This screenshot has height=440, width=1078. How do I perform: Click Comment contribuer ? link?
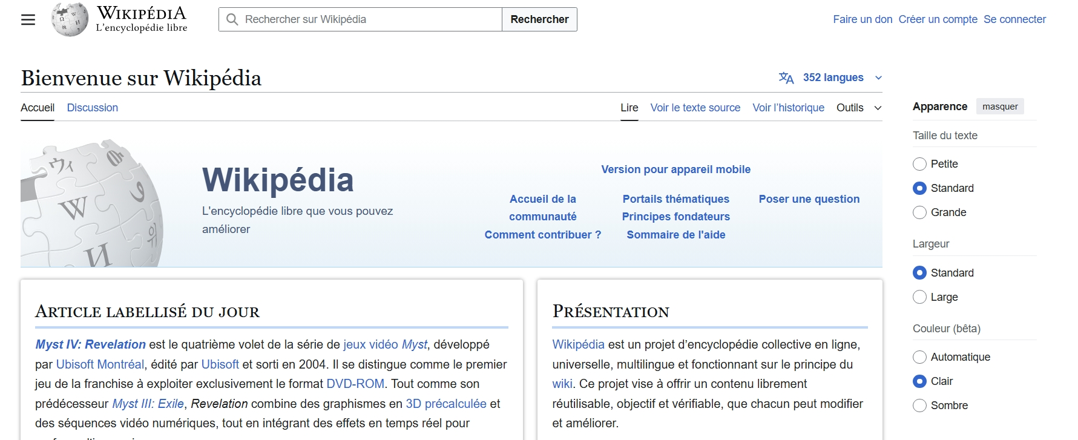point(543,235)
